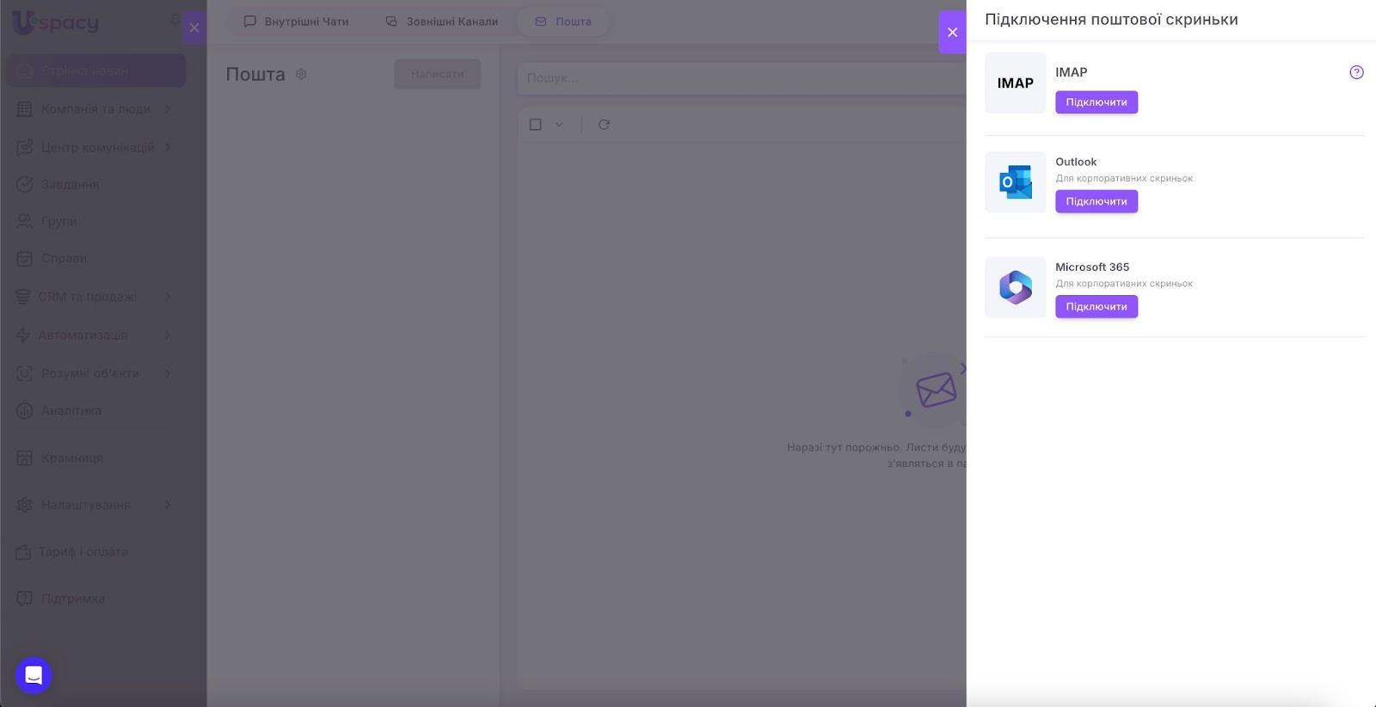Image resolution: width=1376 pixels, height=707 pixels.
Task: Switch to the Внутрішні Чати tab
Action: tap(297, 22)
